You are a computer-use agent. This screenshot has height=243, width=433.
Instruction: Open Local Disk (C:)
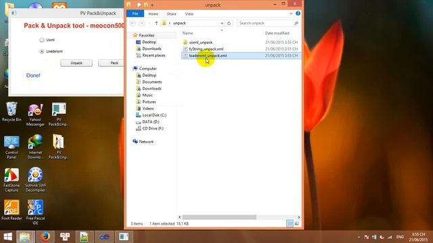click(154, 115)
